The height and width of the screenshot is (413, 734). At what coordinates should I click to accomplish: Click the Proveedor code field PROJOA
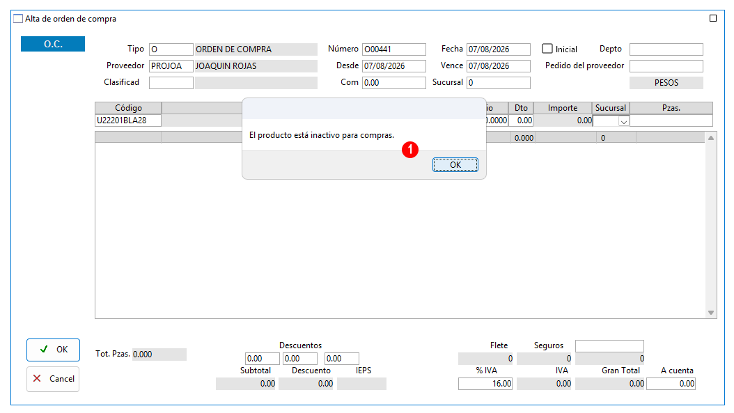[x=171, y=66]
